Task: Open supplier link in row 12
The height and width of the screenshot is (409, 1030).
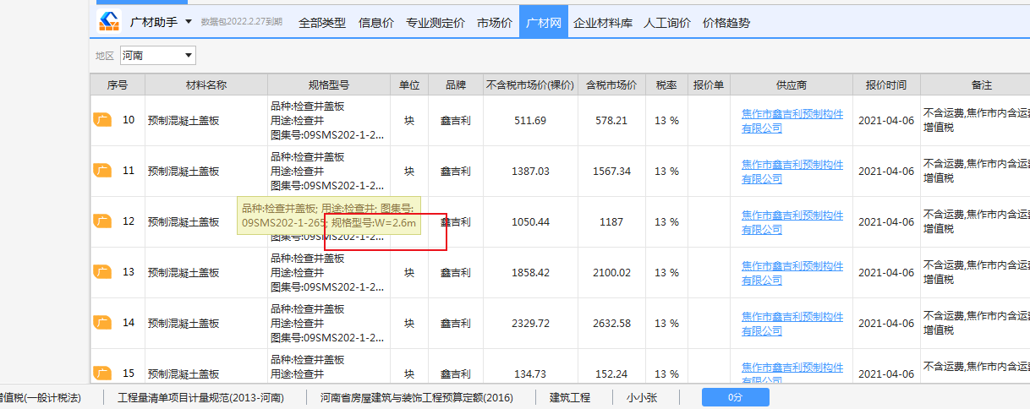Action: click(x=792, y=222)
